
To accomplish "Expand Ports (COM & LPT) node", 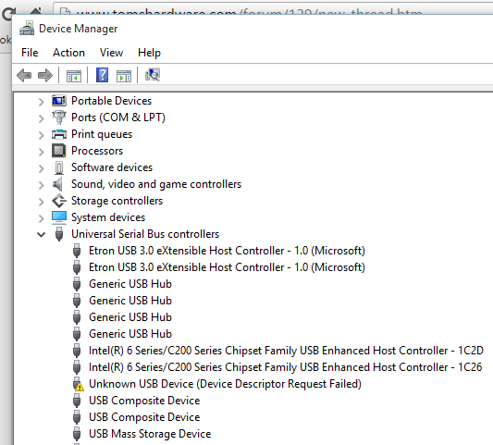I will [x=41, y=118].
